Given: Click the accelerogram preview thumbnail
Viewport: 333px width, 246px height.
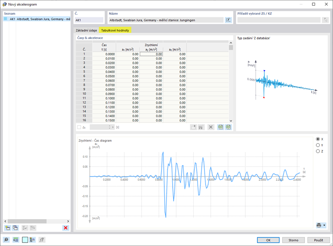Looking at the screenshot, I should tap(282, 80).
